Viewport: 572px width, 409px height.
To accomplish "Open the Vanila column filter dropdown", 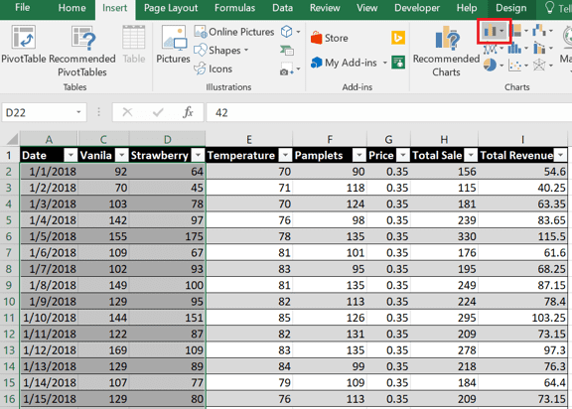I will (x=121, y=155).
